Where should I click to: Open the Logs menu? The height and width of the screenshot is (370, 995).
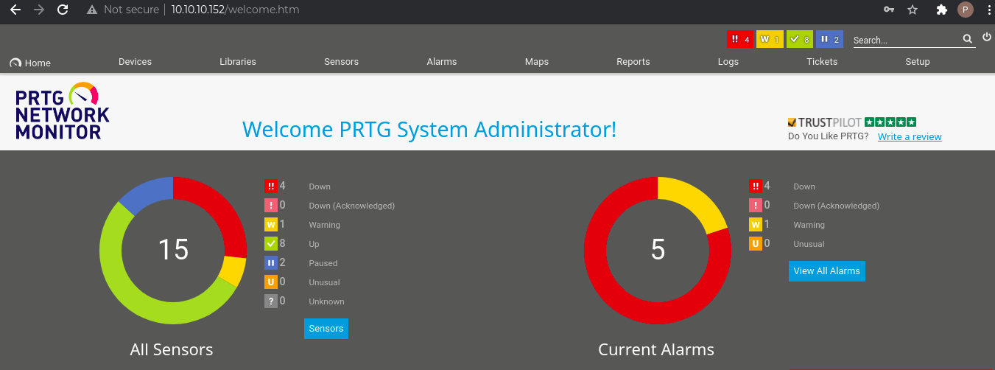[728, 62]
